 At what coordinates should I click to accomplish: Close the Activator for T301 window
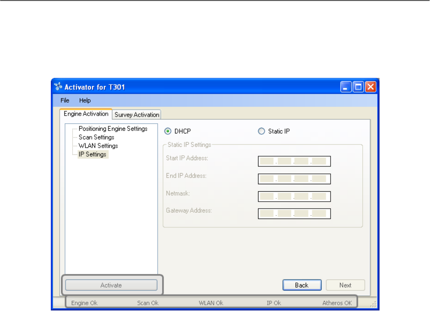[x=370, y=87]
